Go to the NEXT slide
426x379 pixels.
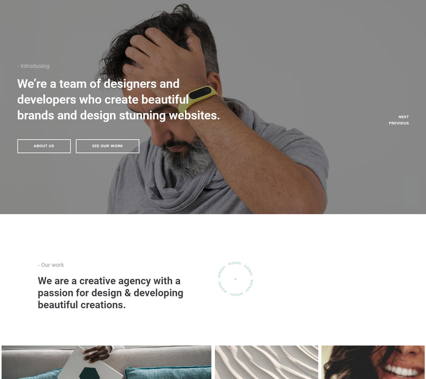(404, 117)
